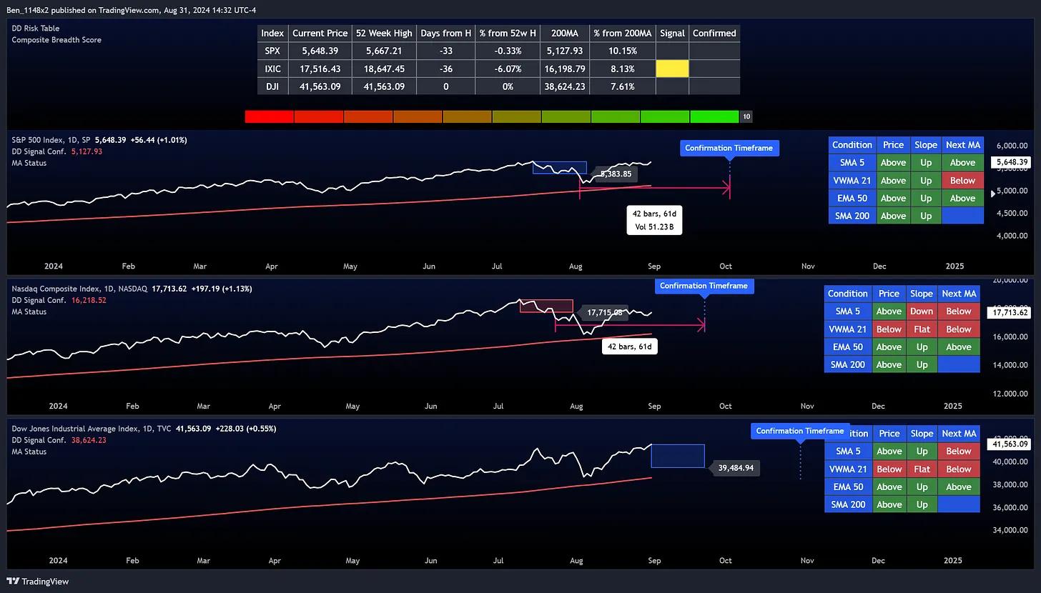
Task: Click the Aug date label on Nasdaq time axis
Action: coord(576,407)
